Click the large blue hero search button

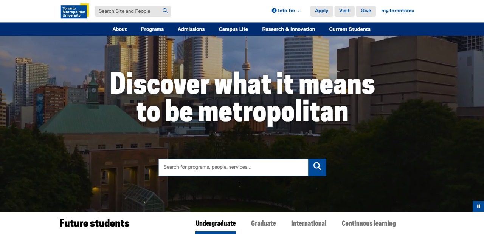[317, 167]
